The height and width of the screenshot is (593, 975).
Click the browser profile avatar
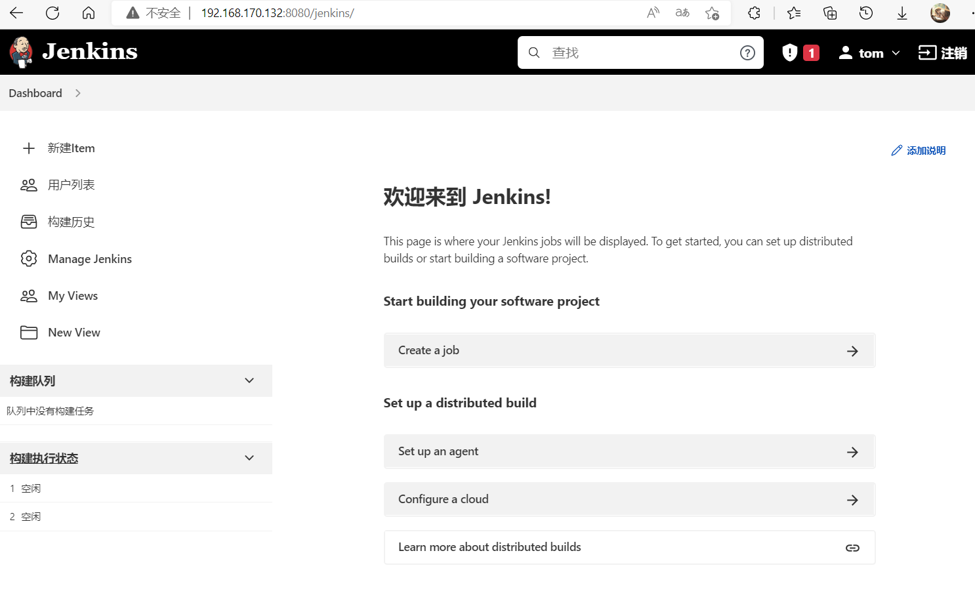(940, 13)
